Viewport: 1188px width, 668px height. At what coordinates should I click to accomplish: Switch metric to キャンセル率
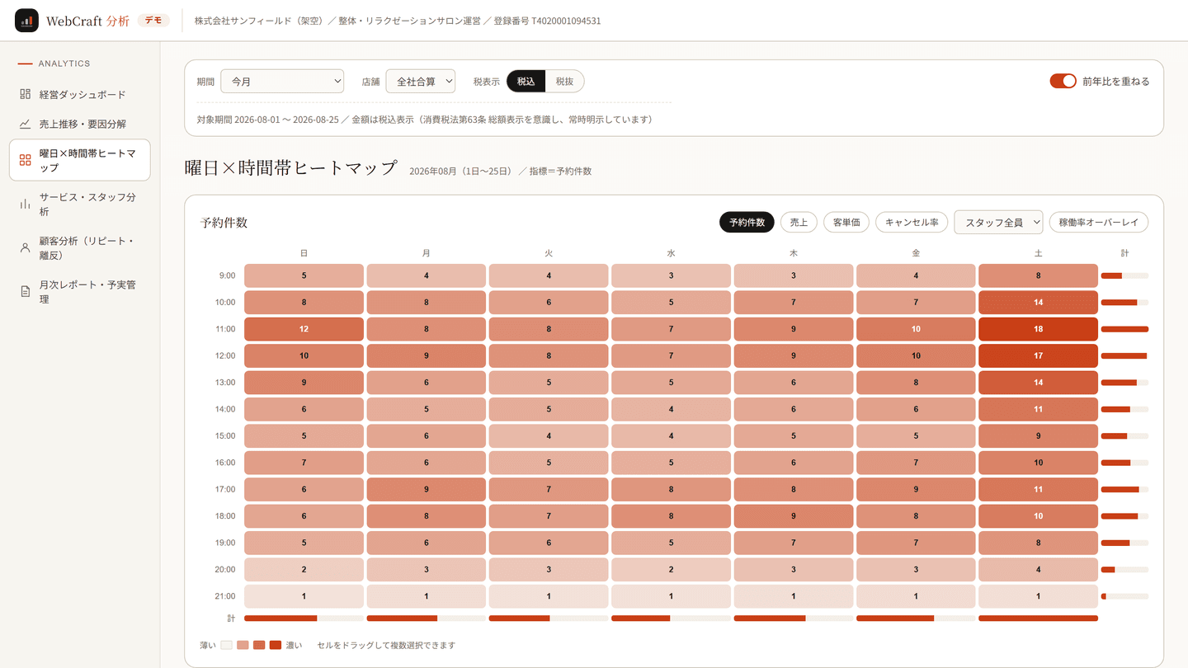point(912,222)
